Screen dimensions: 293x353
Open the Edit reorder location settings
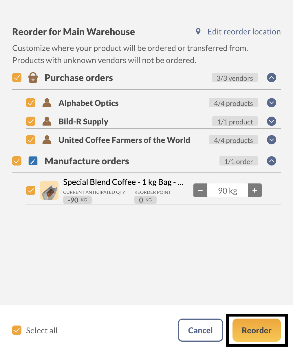(244, 31)
